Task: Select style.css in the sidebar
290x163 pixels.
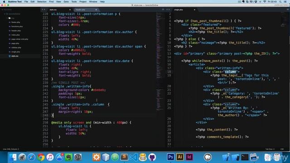Action: (x=14, y=56)
